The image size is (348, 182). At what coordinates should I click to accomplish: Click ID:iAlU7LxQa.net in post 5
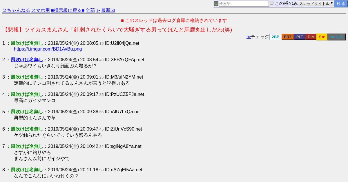coord(123,112)
